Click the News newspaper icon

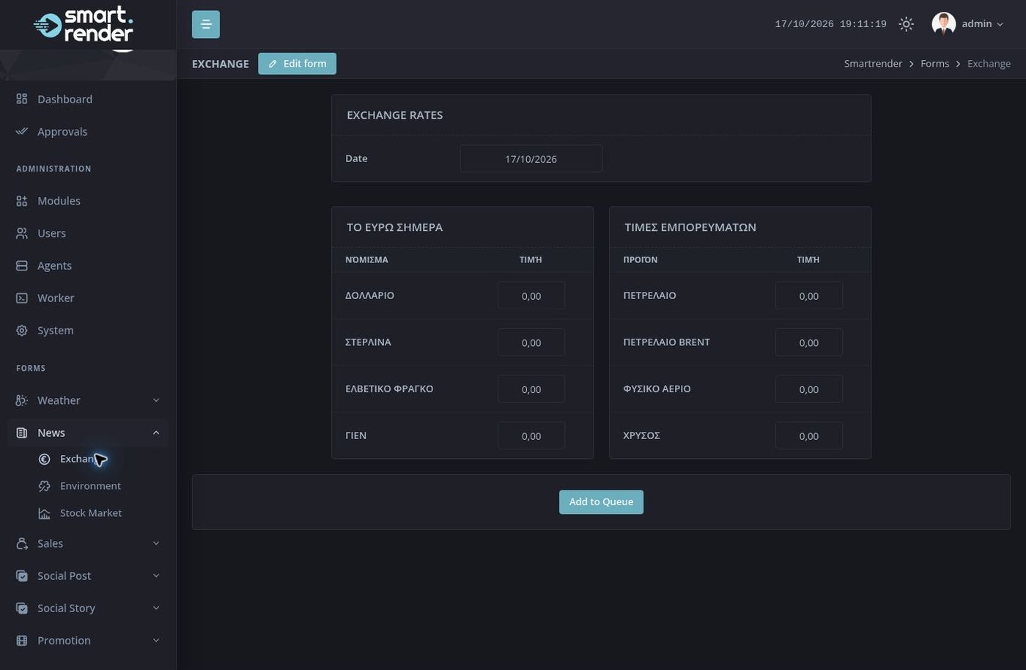22,432
